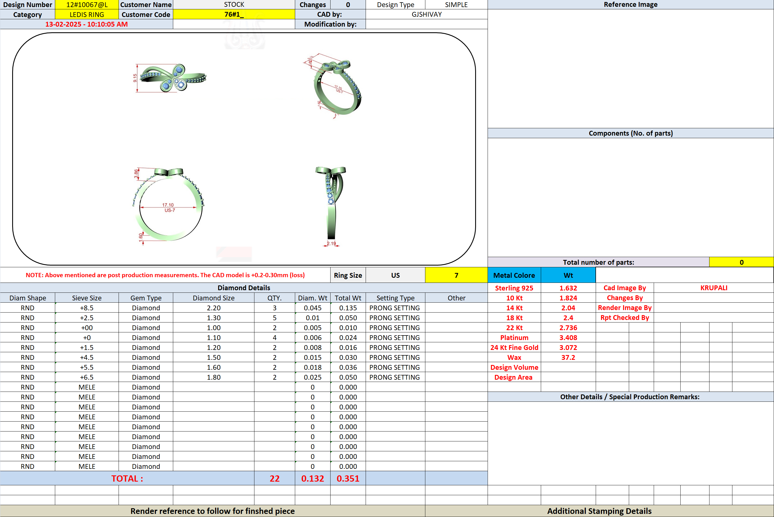Select the design number cell 12#10067@L
This screenshot has height=517, width=774.
(x=87, y=5)
